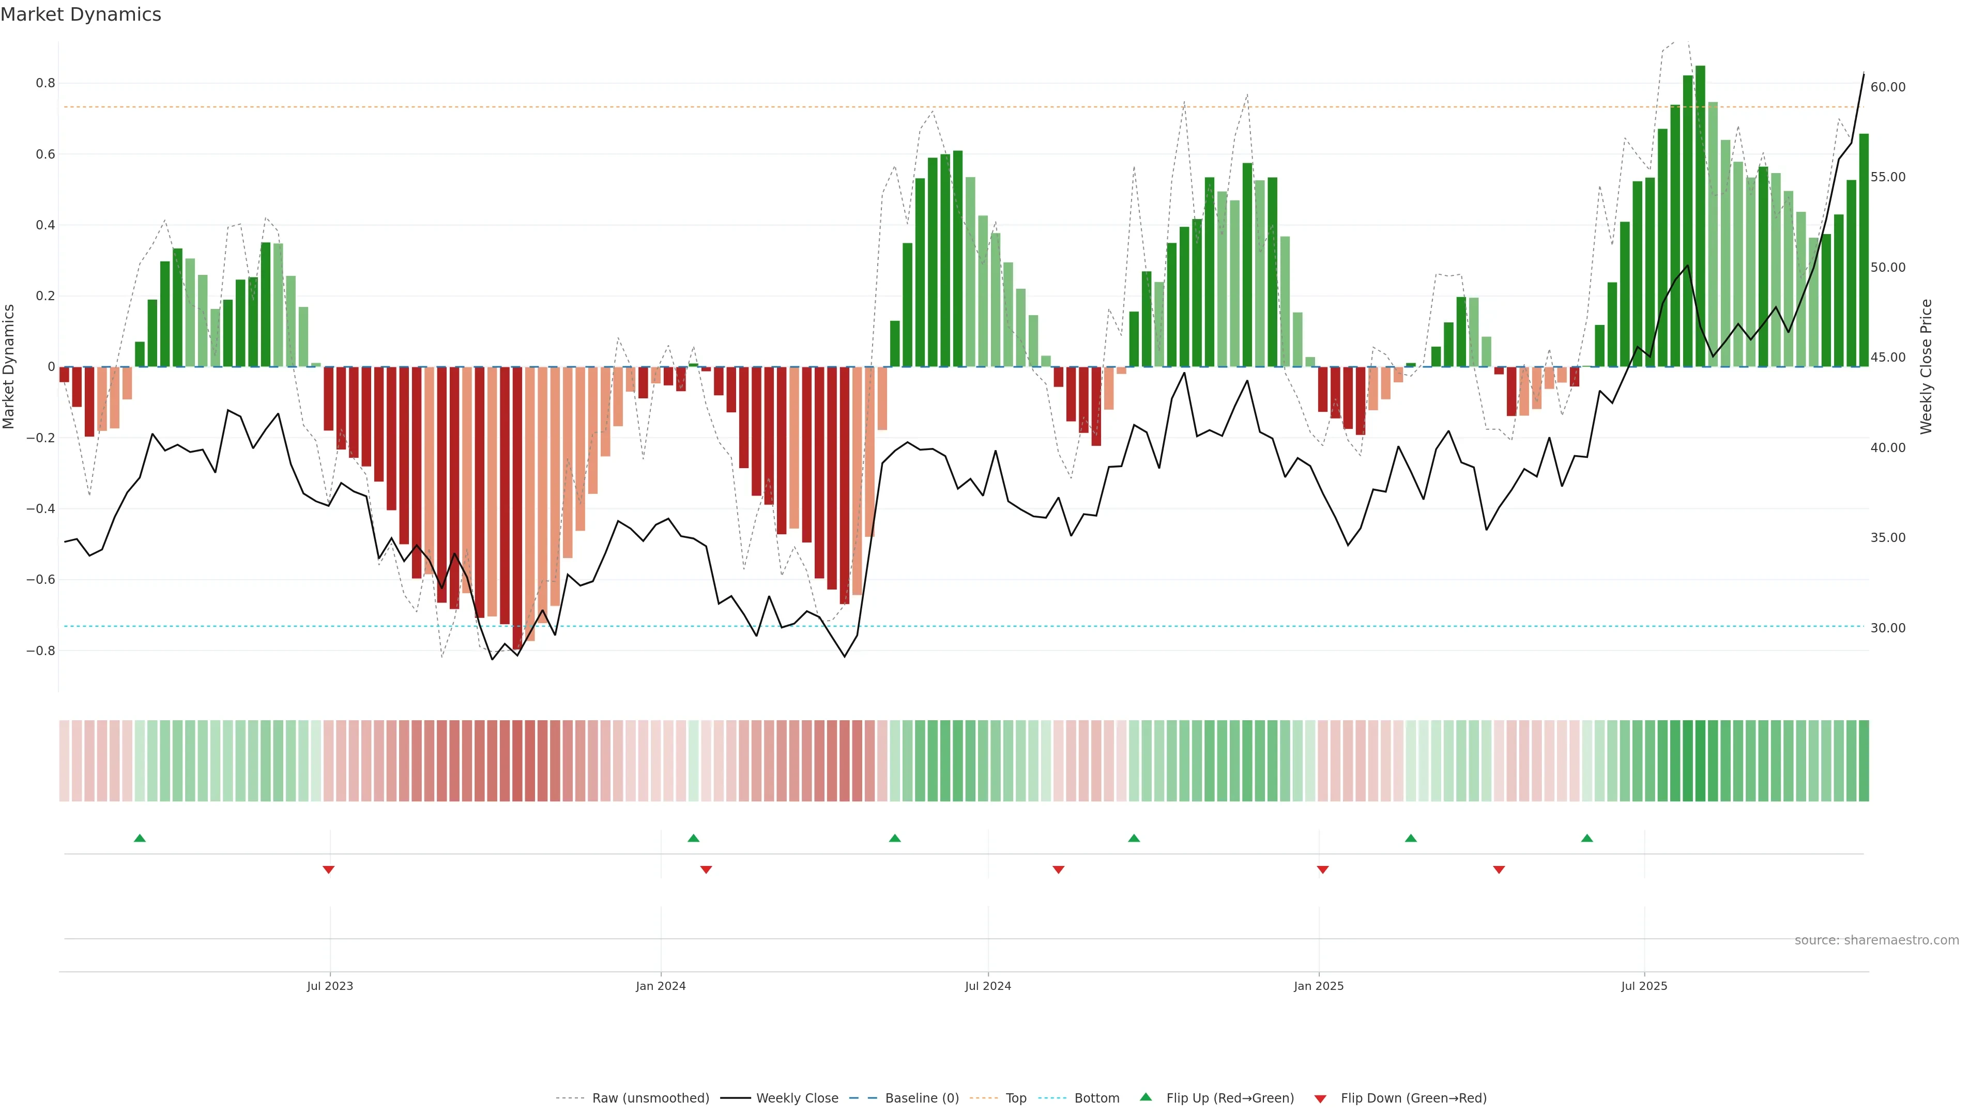This screenshot has height=1116, width=1985.
Task: Toggle the Raw (unsmoothed) legend entry
Action: (x=650, y=1097)
